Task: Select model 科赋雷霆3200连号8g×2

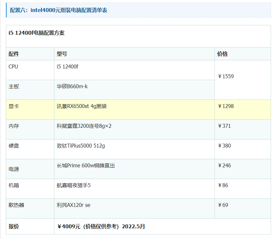Action: pyautogui.click(x=84, y=126)
